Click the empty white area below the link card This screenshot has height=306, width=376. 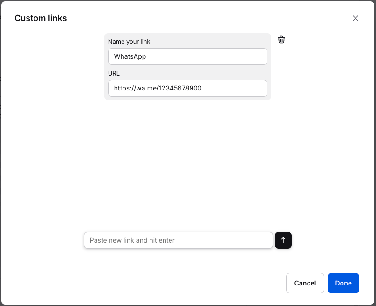[x=187, y=163]
